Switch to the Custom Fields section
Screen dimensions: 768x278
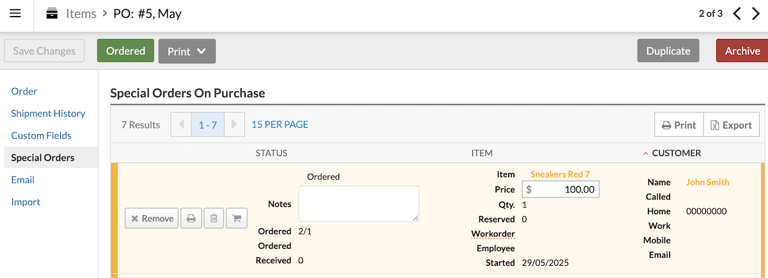coord(41,135)
